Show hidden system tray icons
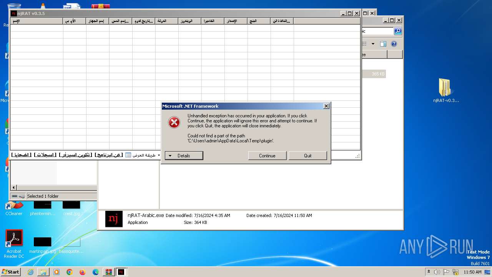The height and width of the screenshot is (277, 492). click(429, 272)
